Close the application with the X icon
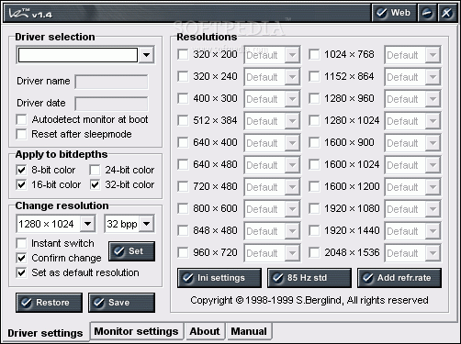The image size is (461, 344). pyautogui.click(x=447, y=13)
